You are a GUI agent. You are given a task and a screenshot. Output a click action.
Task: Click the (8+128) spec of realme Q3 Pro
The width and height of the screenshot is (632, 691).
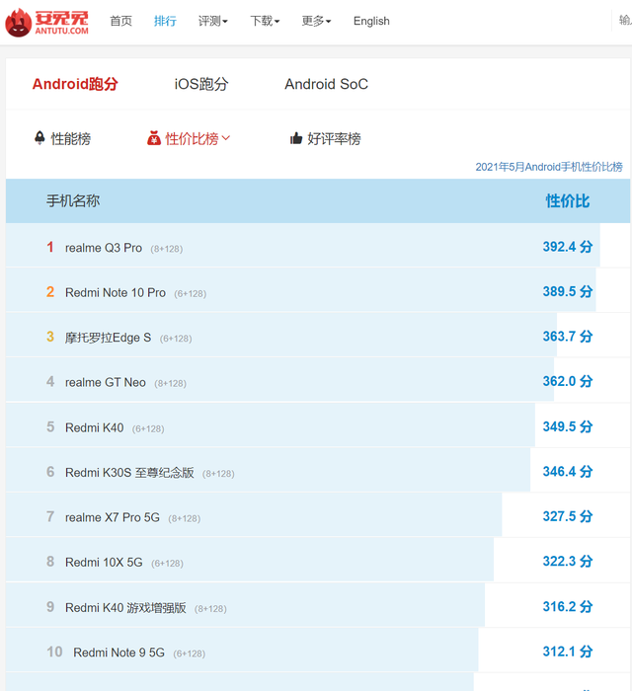[167, 249]
